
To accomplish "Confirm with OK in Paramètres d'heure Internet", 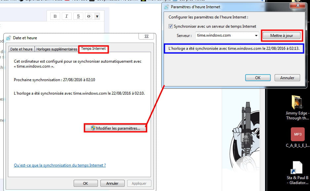I will (x=258, y=78).
